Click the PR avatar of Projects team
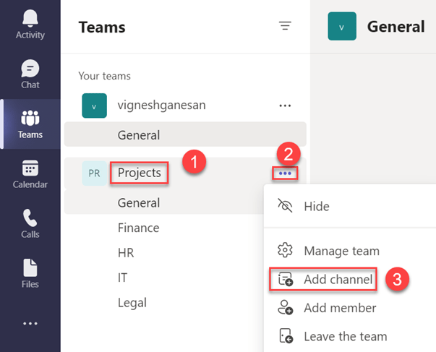The image size is (436, 352). click(x=94, y=173)
